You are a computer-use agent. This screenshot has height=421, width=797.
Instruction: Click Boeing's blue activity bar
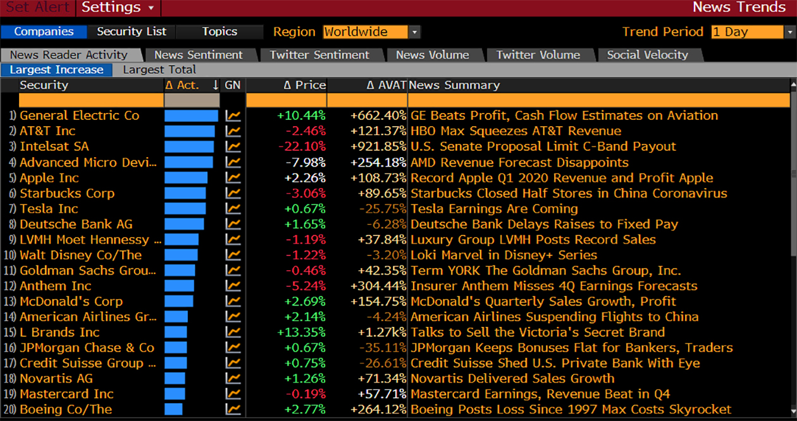173,410
